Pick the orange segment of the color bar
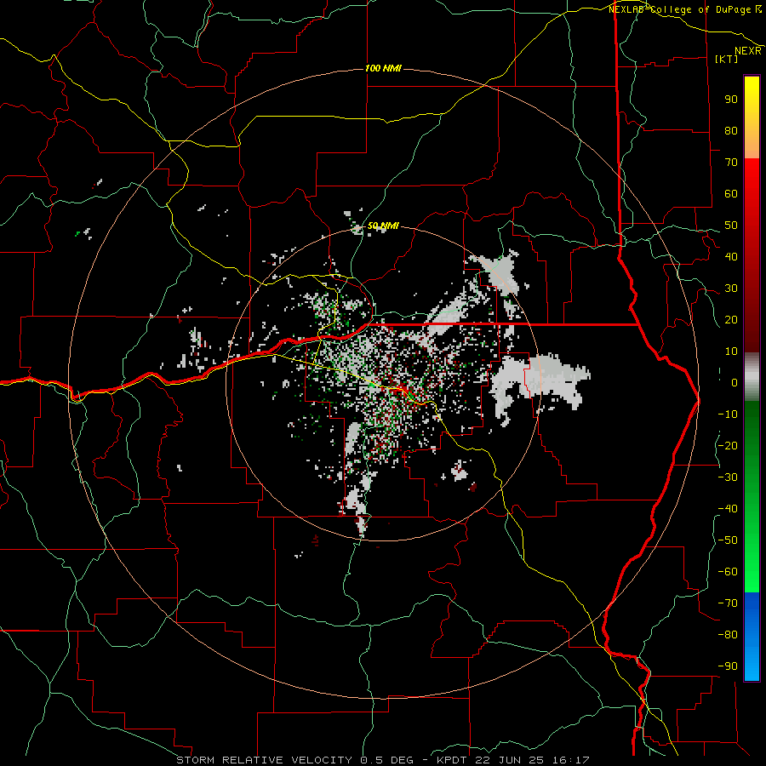The height and width of the screenshot is (766, 766). click(x=752, y=141)
